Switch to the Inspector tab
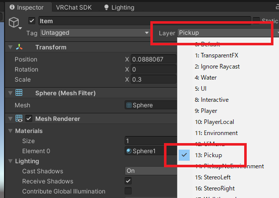This screenshot has height=198, width=279. [28, 7]
